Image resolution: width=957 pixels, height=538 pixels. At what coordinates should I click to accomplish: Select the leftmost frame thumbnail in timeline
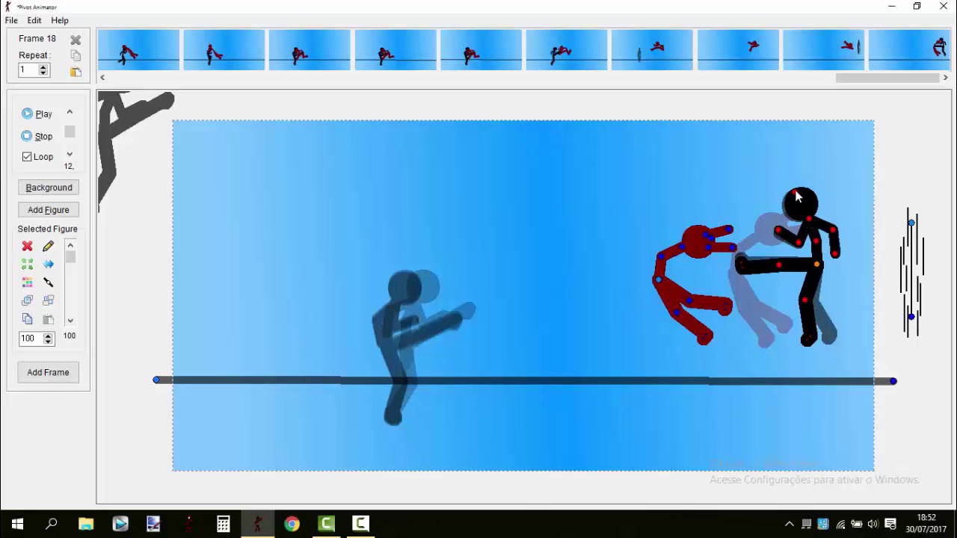coord(138,50)
